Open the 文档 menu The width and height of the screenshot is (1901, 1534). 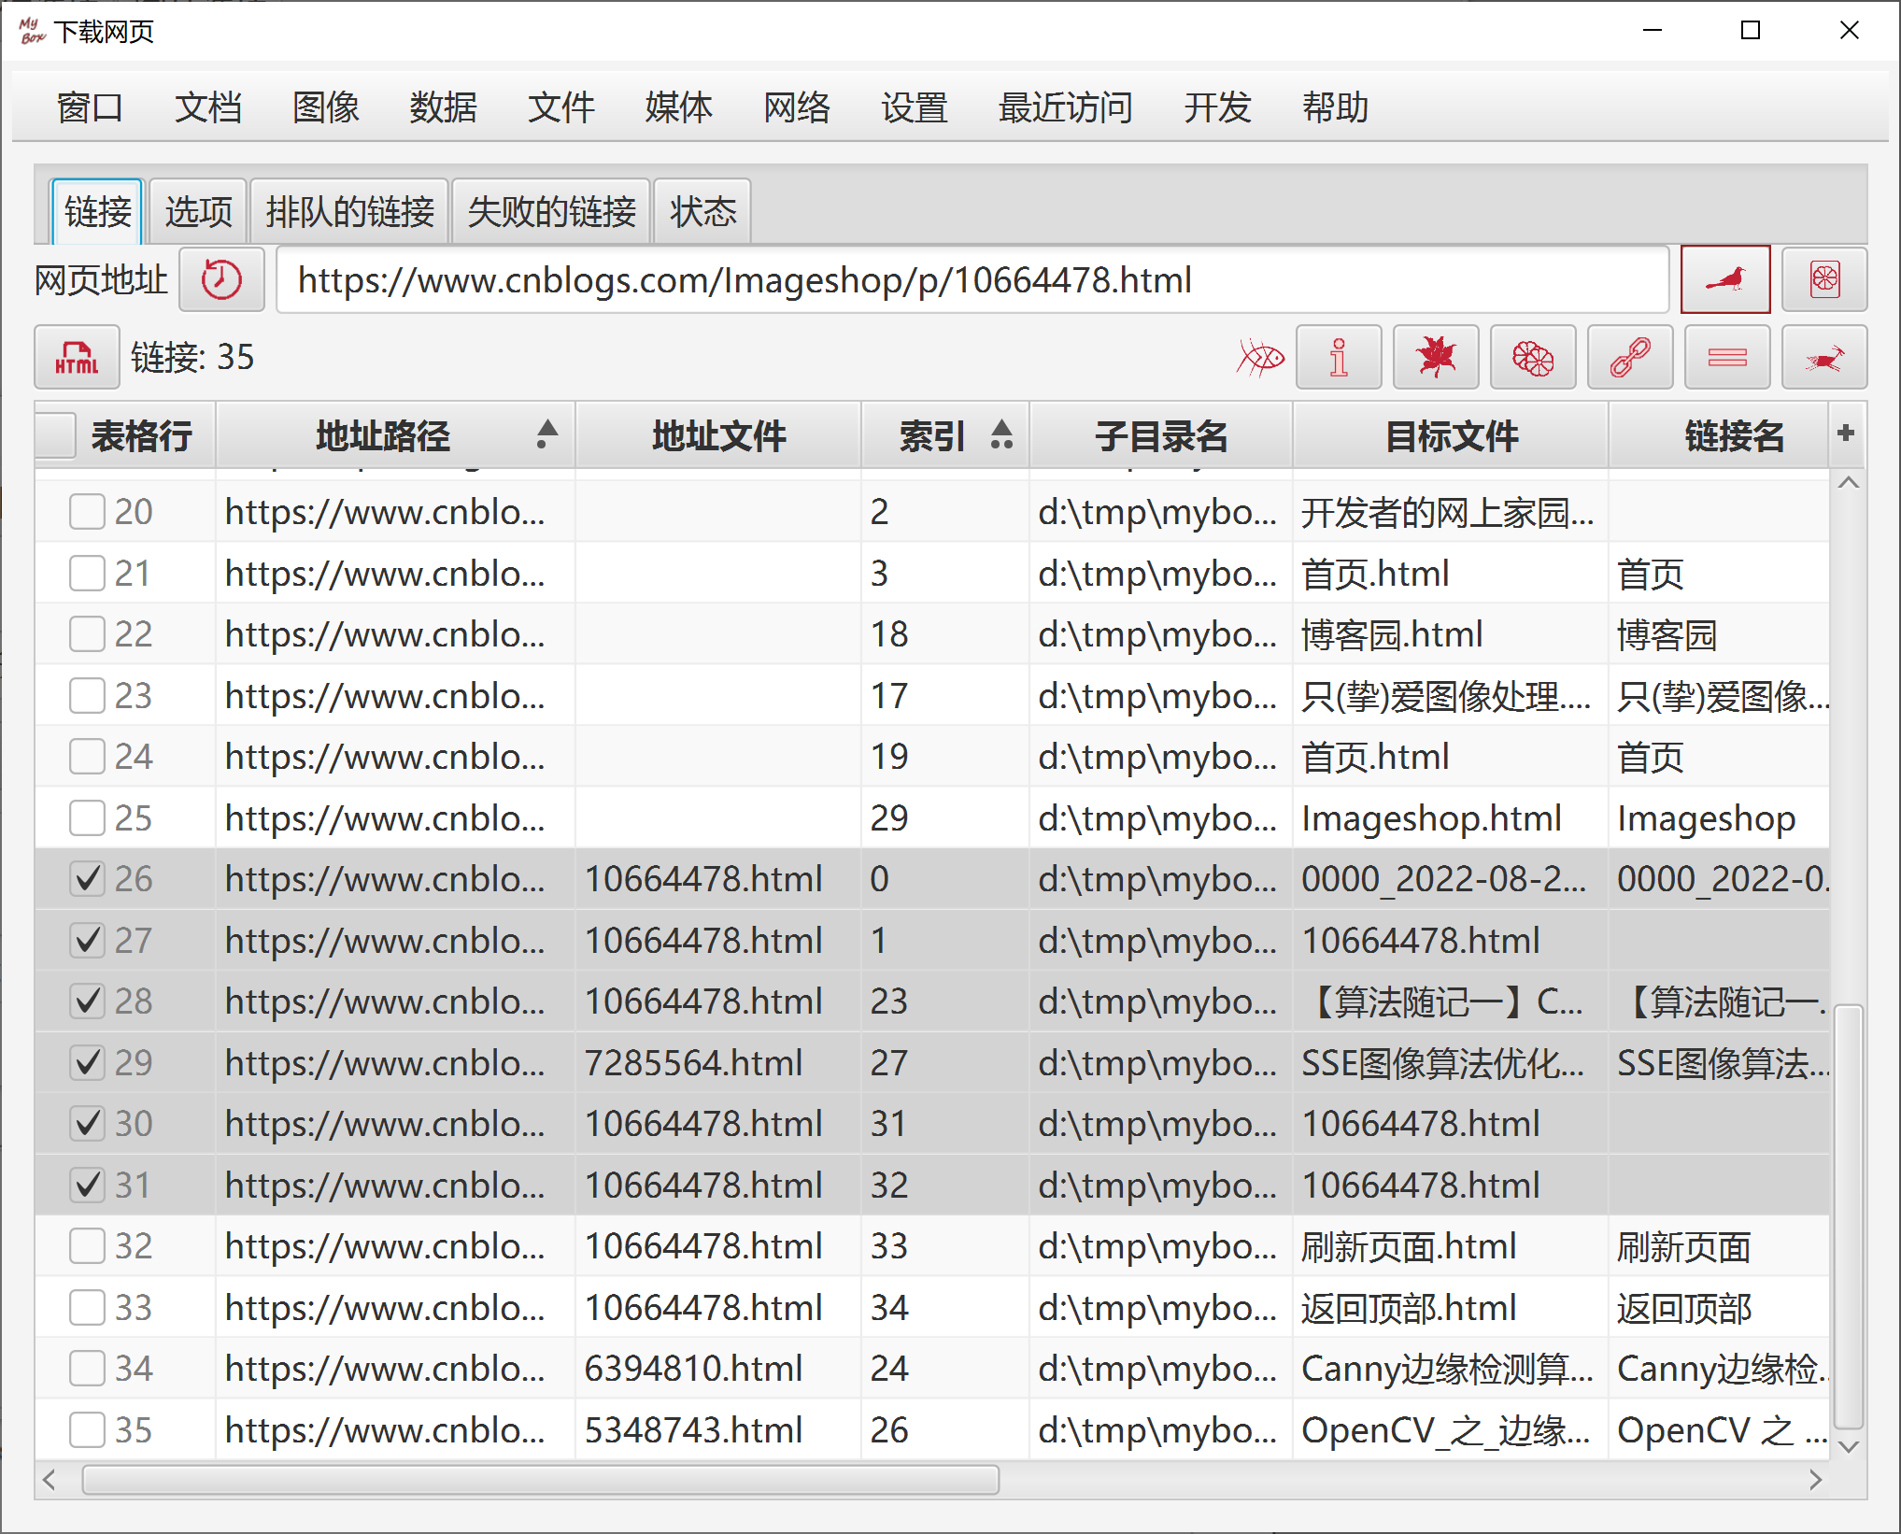tap(207, 107)
